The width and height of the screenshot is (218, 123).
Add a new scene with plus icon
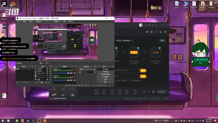tap(17, 83)
